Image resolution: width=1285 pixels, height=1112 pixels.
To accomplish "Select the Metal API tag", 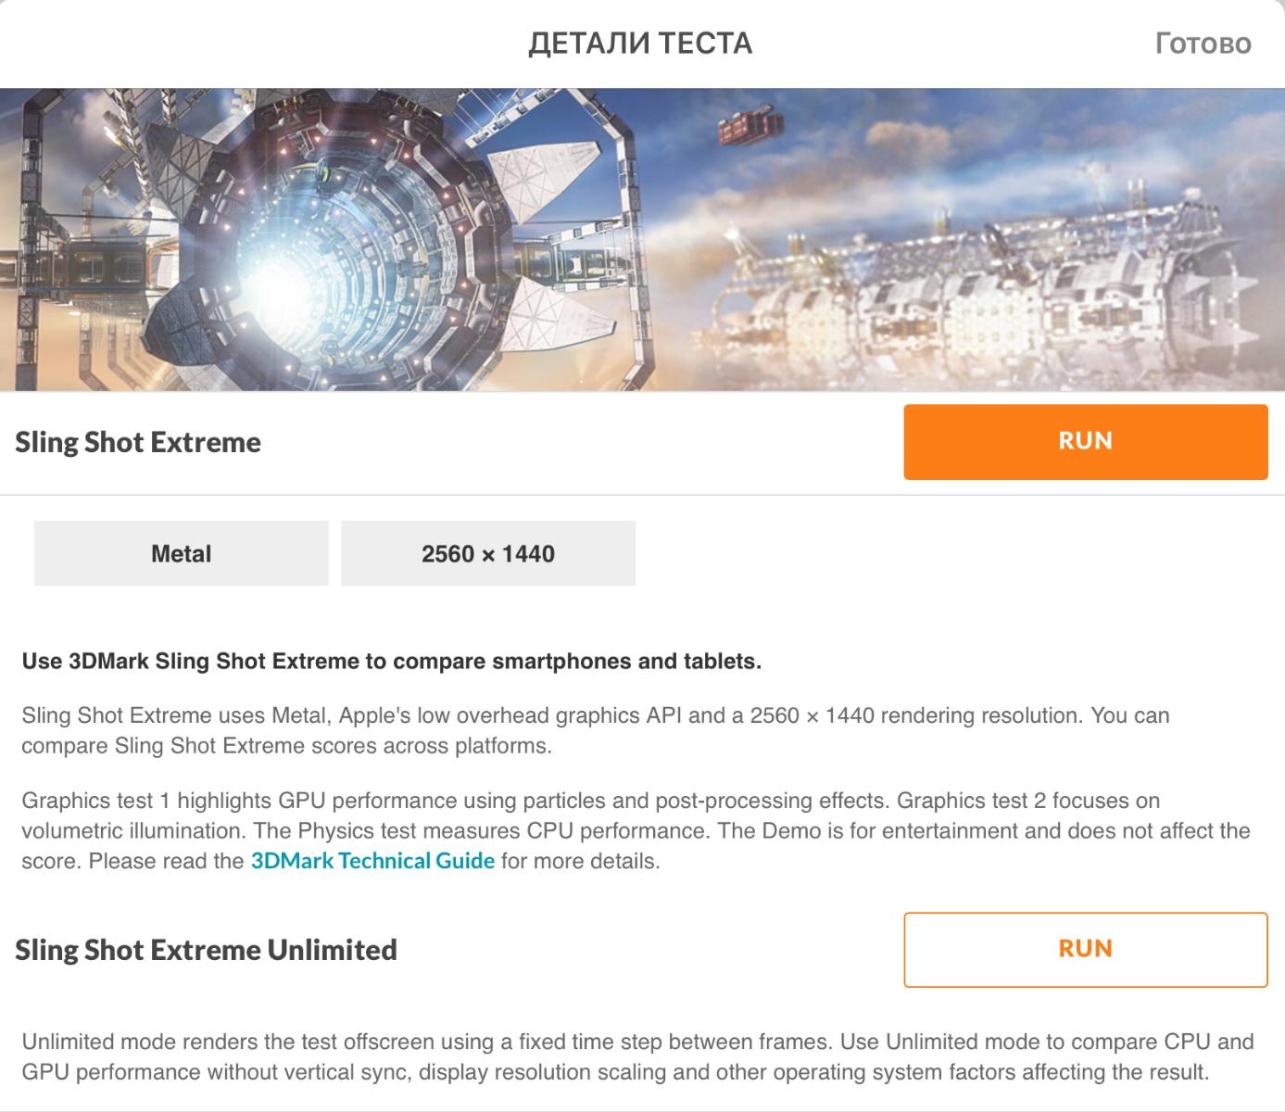I will click(182, 553).
